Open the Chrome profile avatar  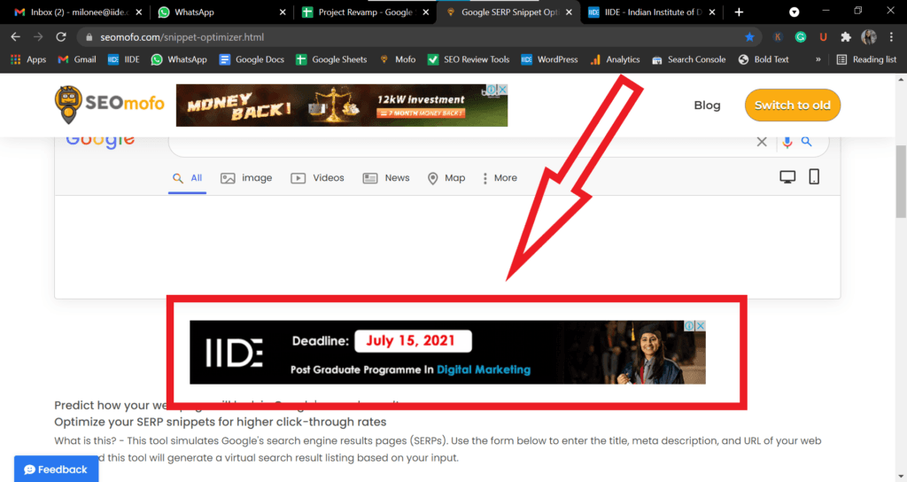(869, 37)
